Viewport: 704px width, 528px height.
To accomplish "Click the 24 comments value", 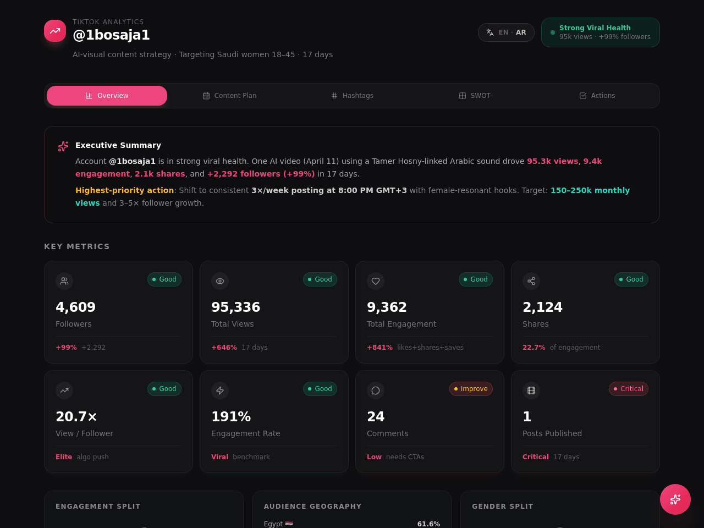I will [x=376, y=417].
